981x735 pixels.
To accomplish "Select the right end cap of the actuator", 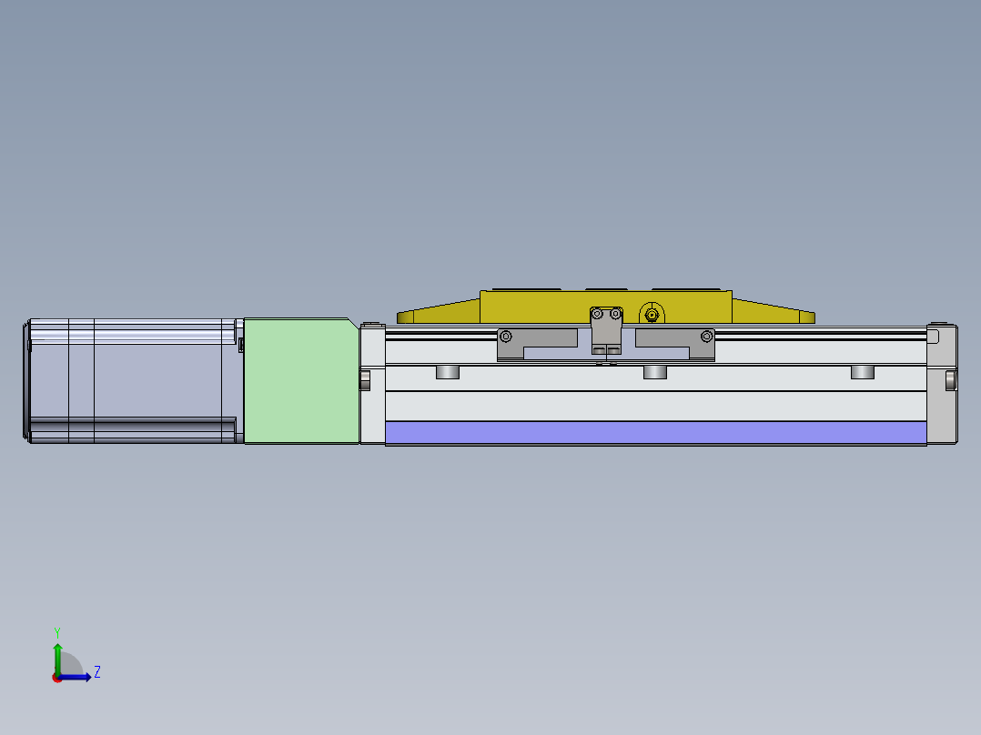I will (942, 384).
